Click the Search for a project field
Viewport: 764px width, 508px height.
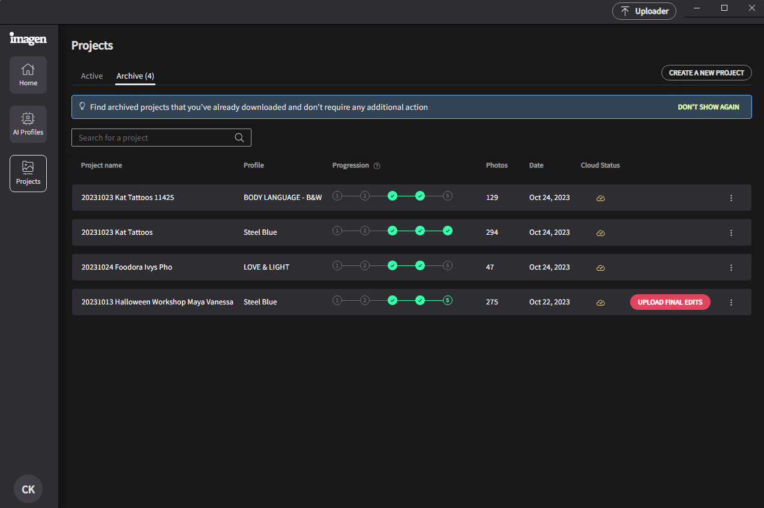(161, 138)
